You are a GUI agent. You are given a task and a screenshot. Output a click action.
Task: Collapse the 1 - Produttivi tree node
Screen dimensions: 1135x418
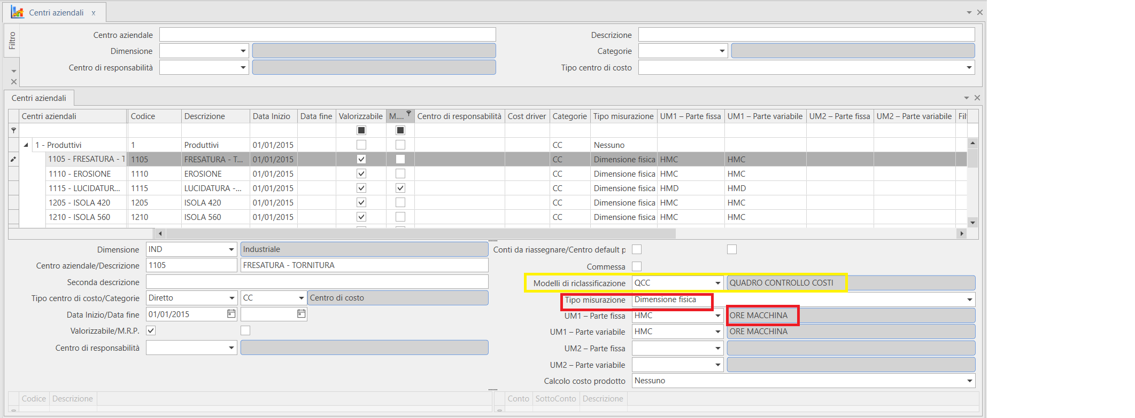click(26, 145)
